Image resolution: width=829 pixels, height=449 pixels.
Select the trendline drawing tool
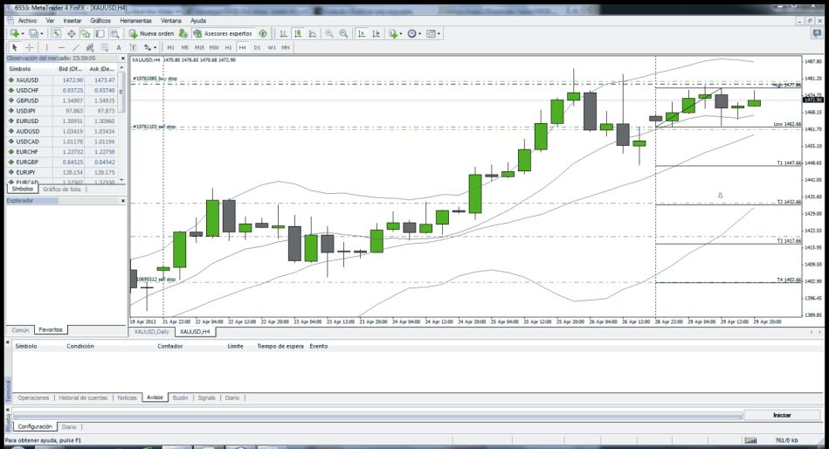click(x=76, y=47)
